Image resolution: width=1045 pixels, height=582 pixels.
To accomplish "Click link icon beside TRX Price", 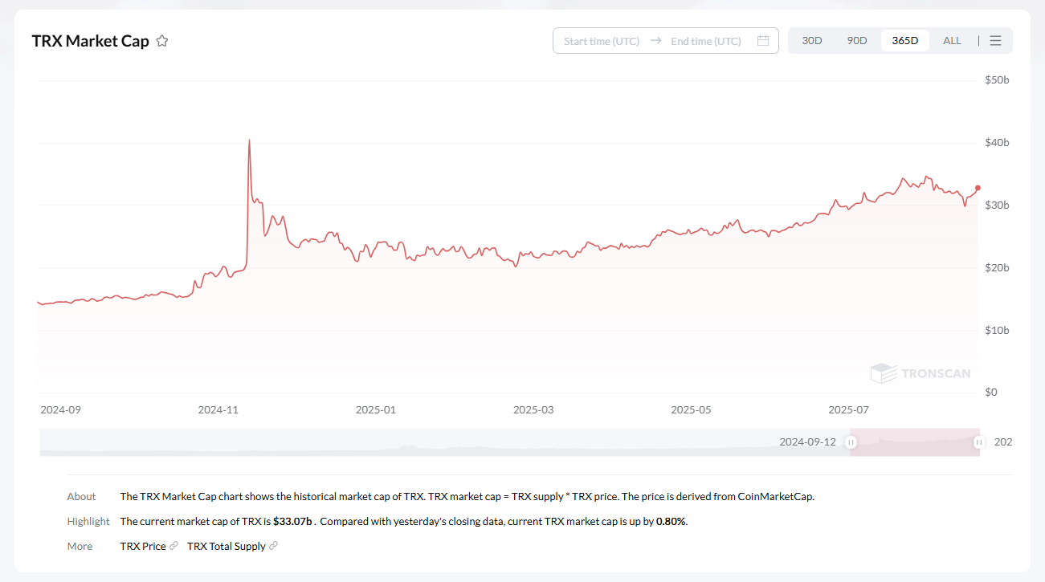I will [x=173, y=547].
